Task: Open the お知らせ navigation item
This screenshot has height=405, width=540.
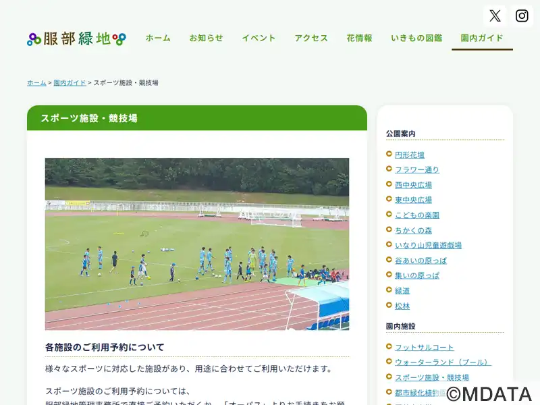Action: point(207,38)
